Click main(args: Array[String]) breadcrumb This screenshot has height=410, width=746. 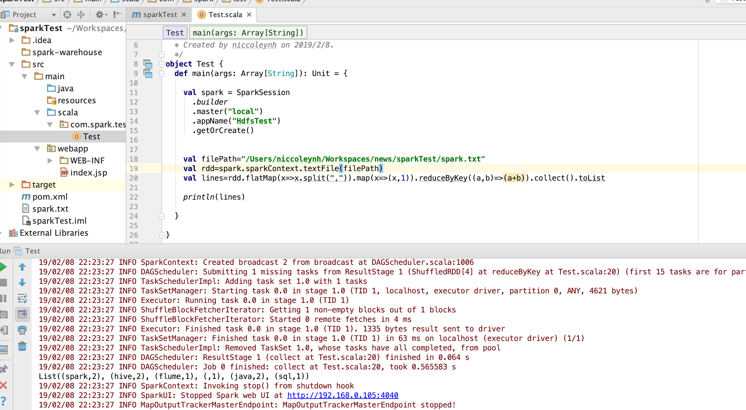tap(248, 33)
